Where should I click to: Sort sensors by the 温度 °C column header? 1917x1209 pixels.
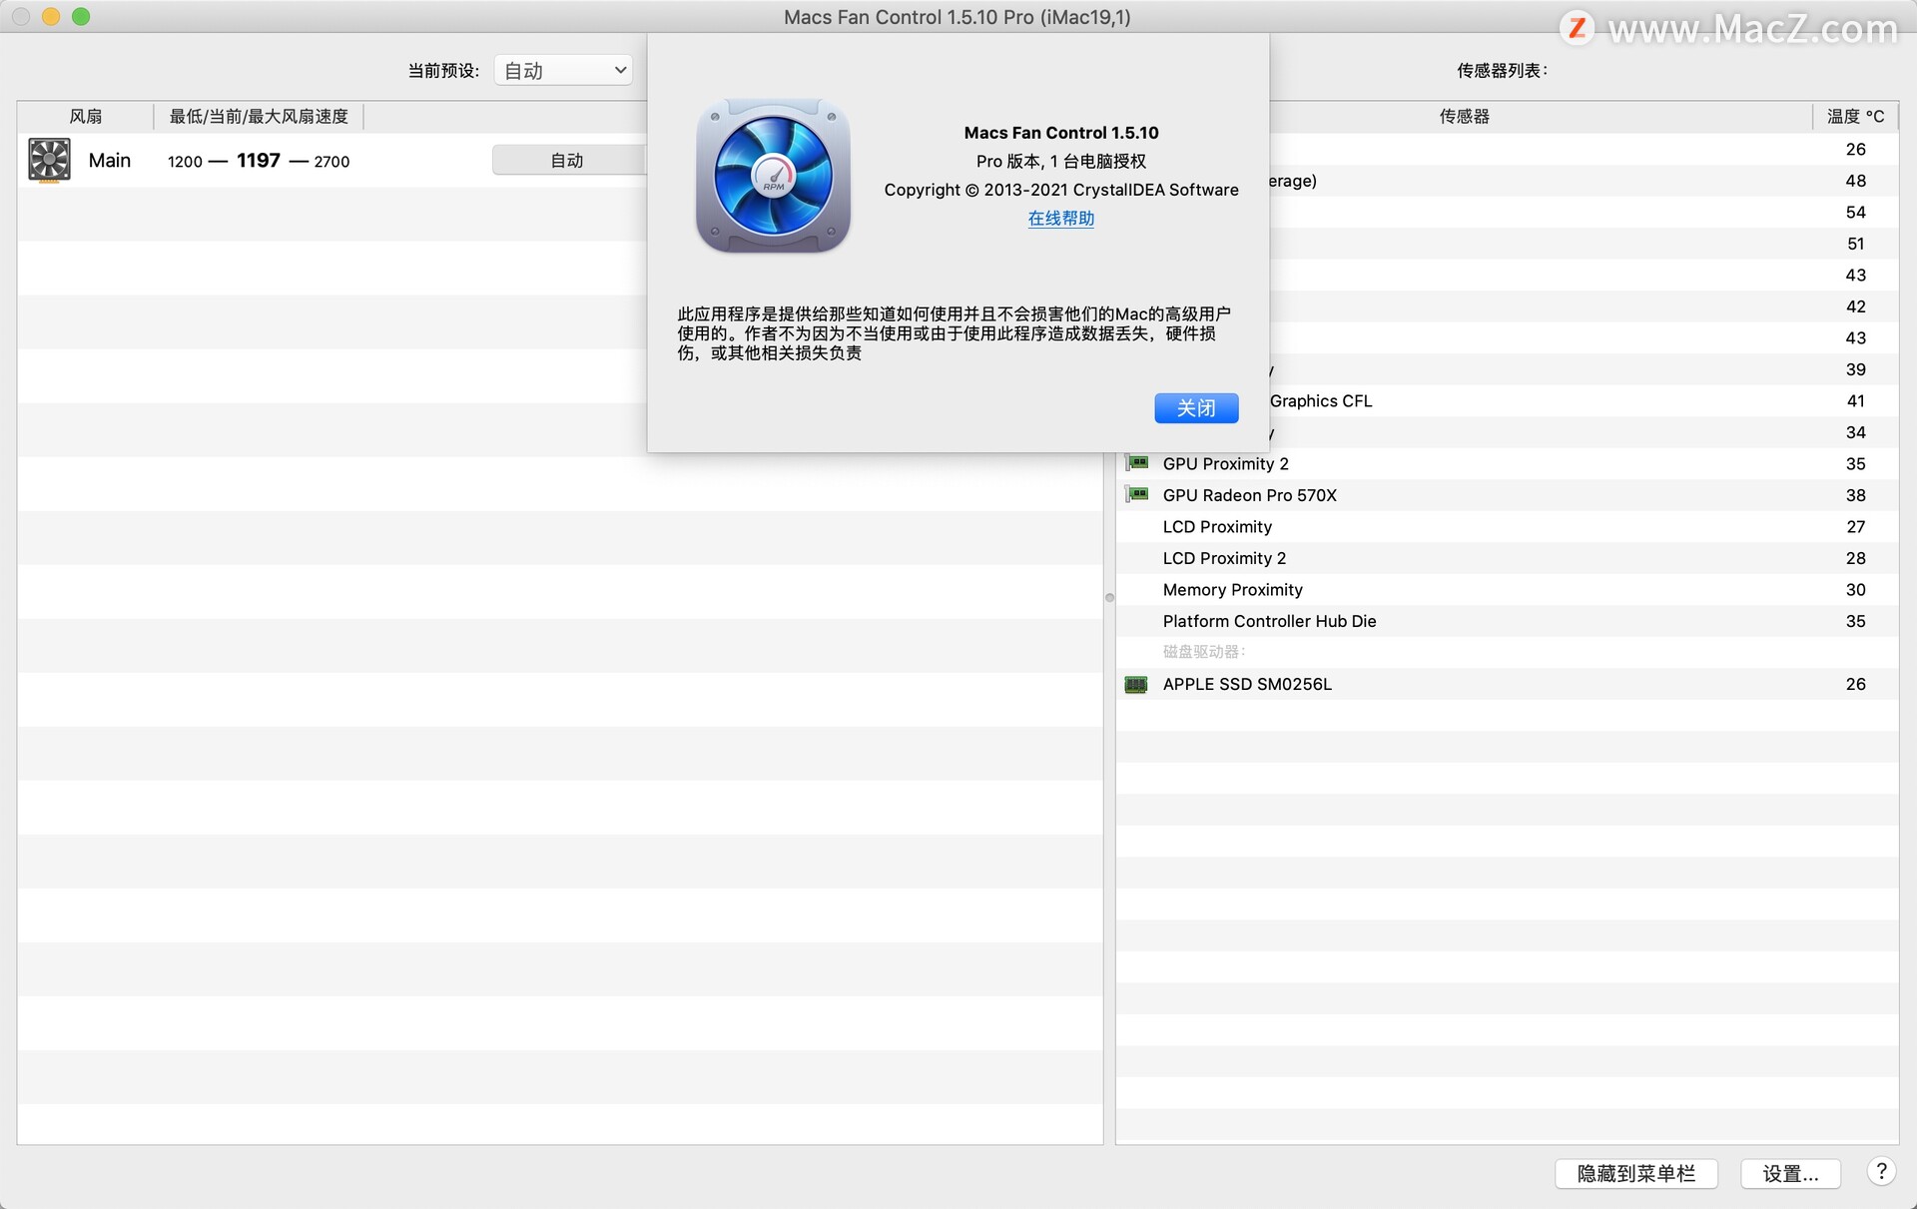click(x=1853, y=116)
